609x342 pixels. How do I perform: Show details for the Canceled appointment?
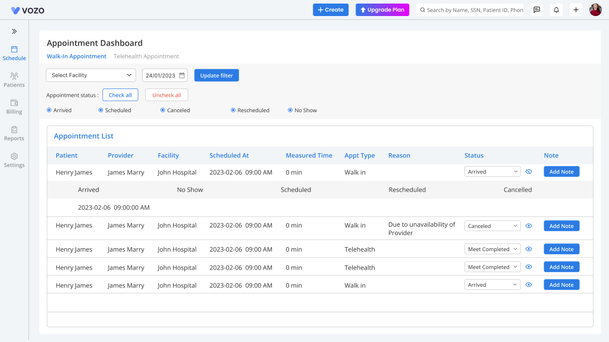click(x=529, y=226)
